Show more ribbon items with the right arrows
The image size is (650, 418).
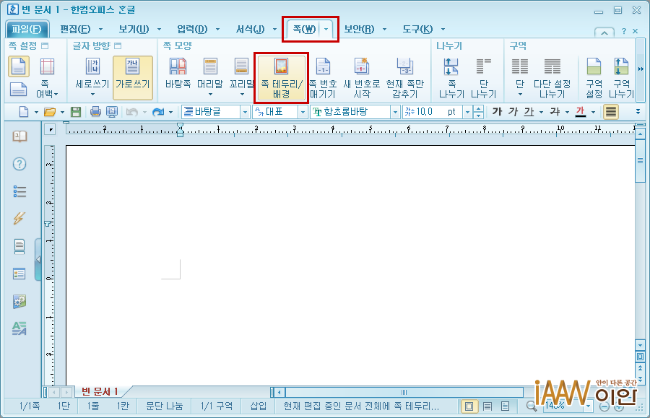(x=641, y=69)
